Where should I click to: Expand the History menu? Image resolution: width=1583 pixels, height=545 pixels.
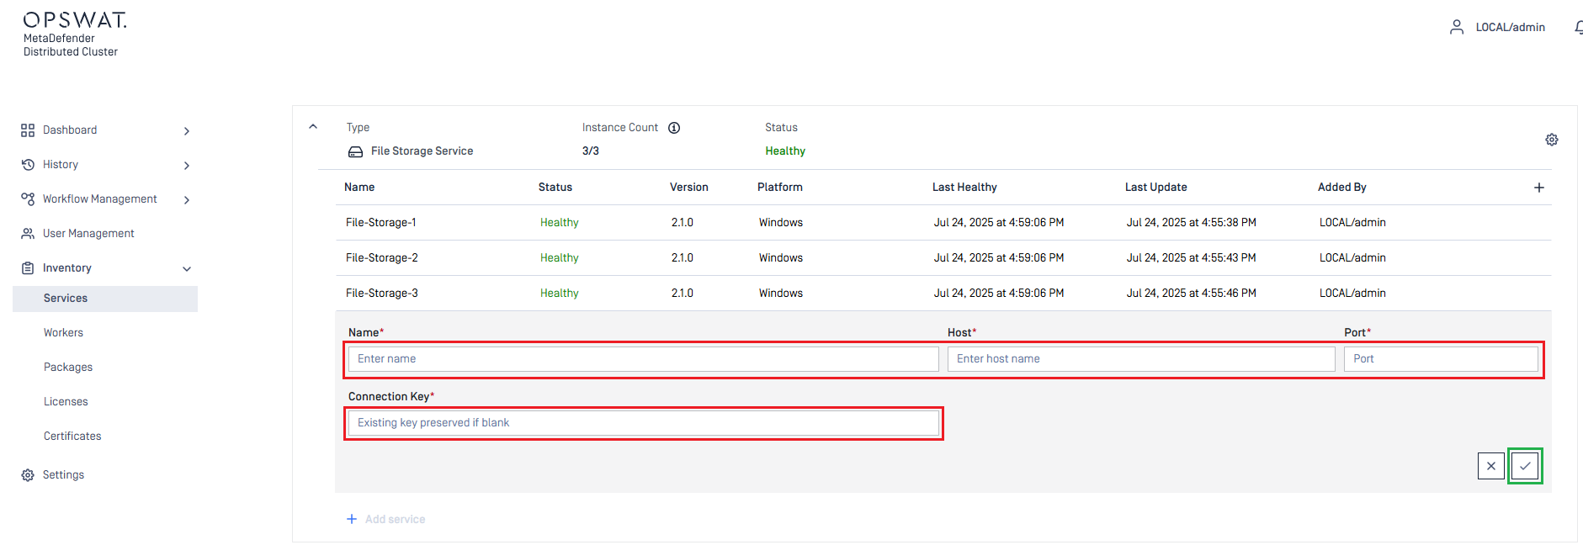pos(186,166)
